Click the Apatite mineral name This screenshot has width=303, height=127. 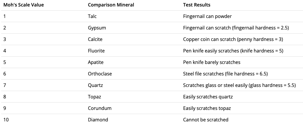point(95,62)
